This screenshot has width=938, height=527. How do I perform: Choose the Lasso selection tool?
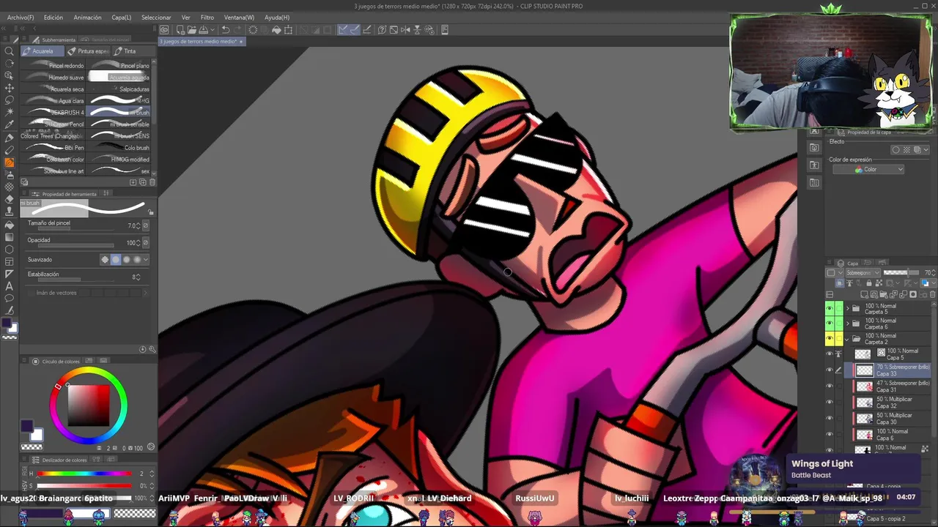pyautogui.click(x=10, y=100)
